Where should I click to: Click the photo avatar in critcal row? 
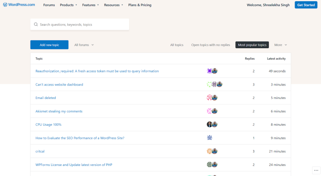pyautogui.click(x=214, y=151)
